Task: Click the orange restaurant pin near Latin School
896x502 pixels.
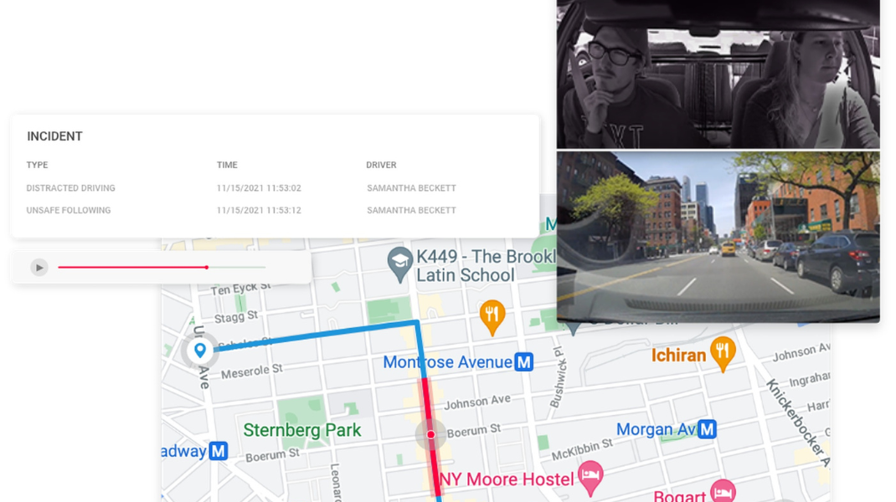Action: click(492, 317)
